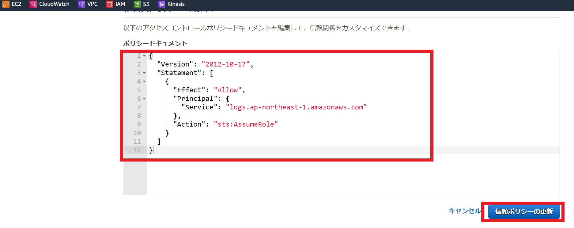The width and height of the screenshot is (574, 228).
Task: Click the CloudWatch service icon
Action: pos(33,4)
